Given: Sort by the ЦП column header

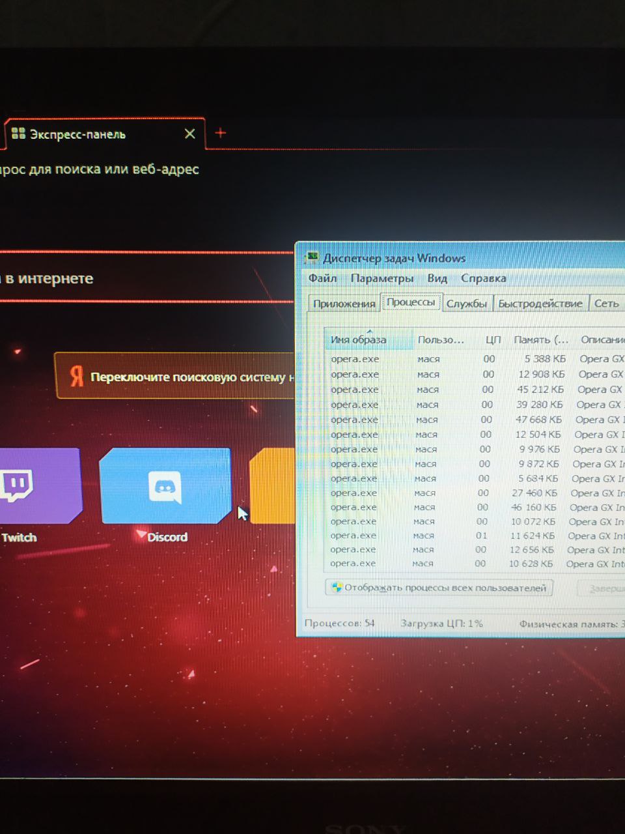Looking at the screenshot, I should pyautogui.click(x=492, y=339).
